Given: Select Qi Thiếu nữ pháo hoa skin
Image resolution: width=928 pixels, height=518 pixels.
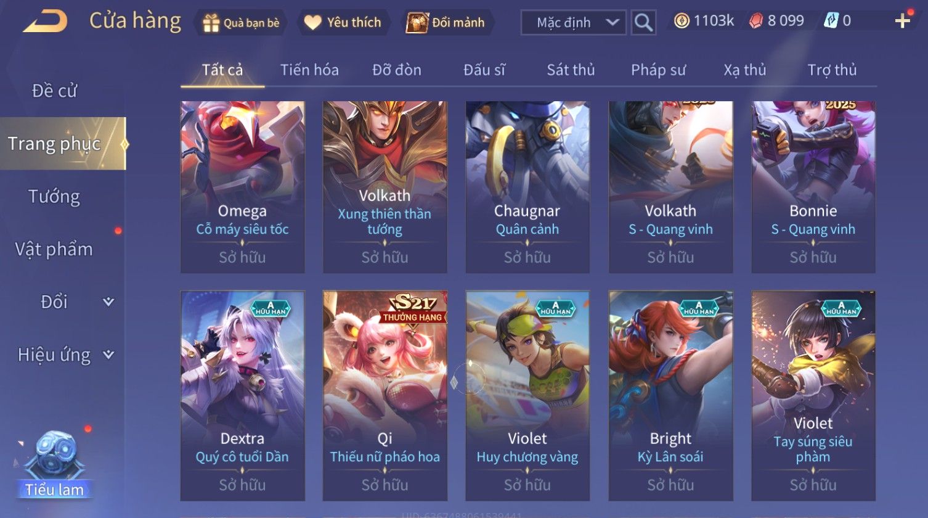Looking at the screenshot, I should [x=385, y=395].
